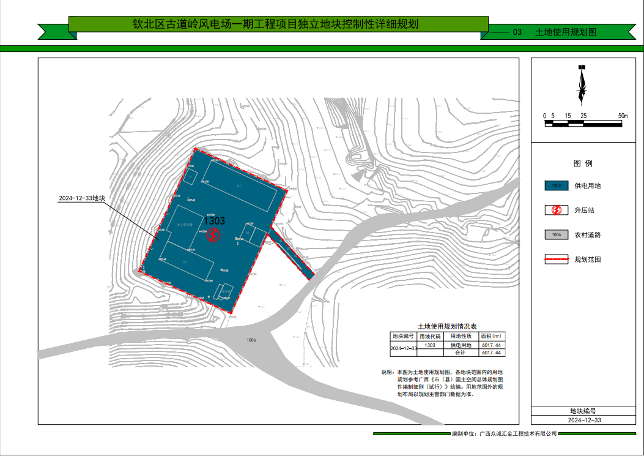Image resolution: width=644 pixels, height=456 pixels.
Task: Click the 升压站 lightning icon in legend
Action: coord(557,210)
